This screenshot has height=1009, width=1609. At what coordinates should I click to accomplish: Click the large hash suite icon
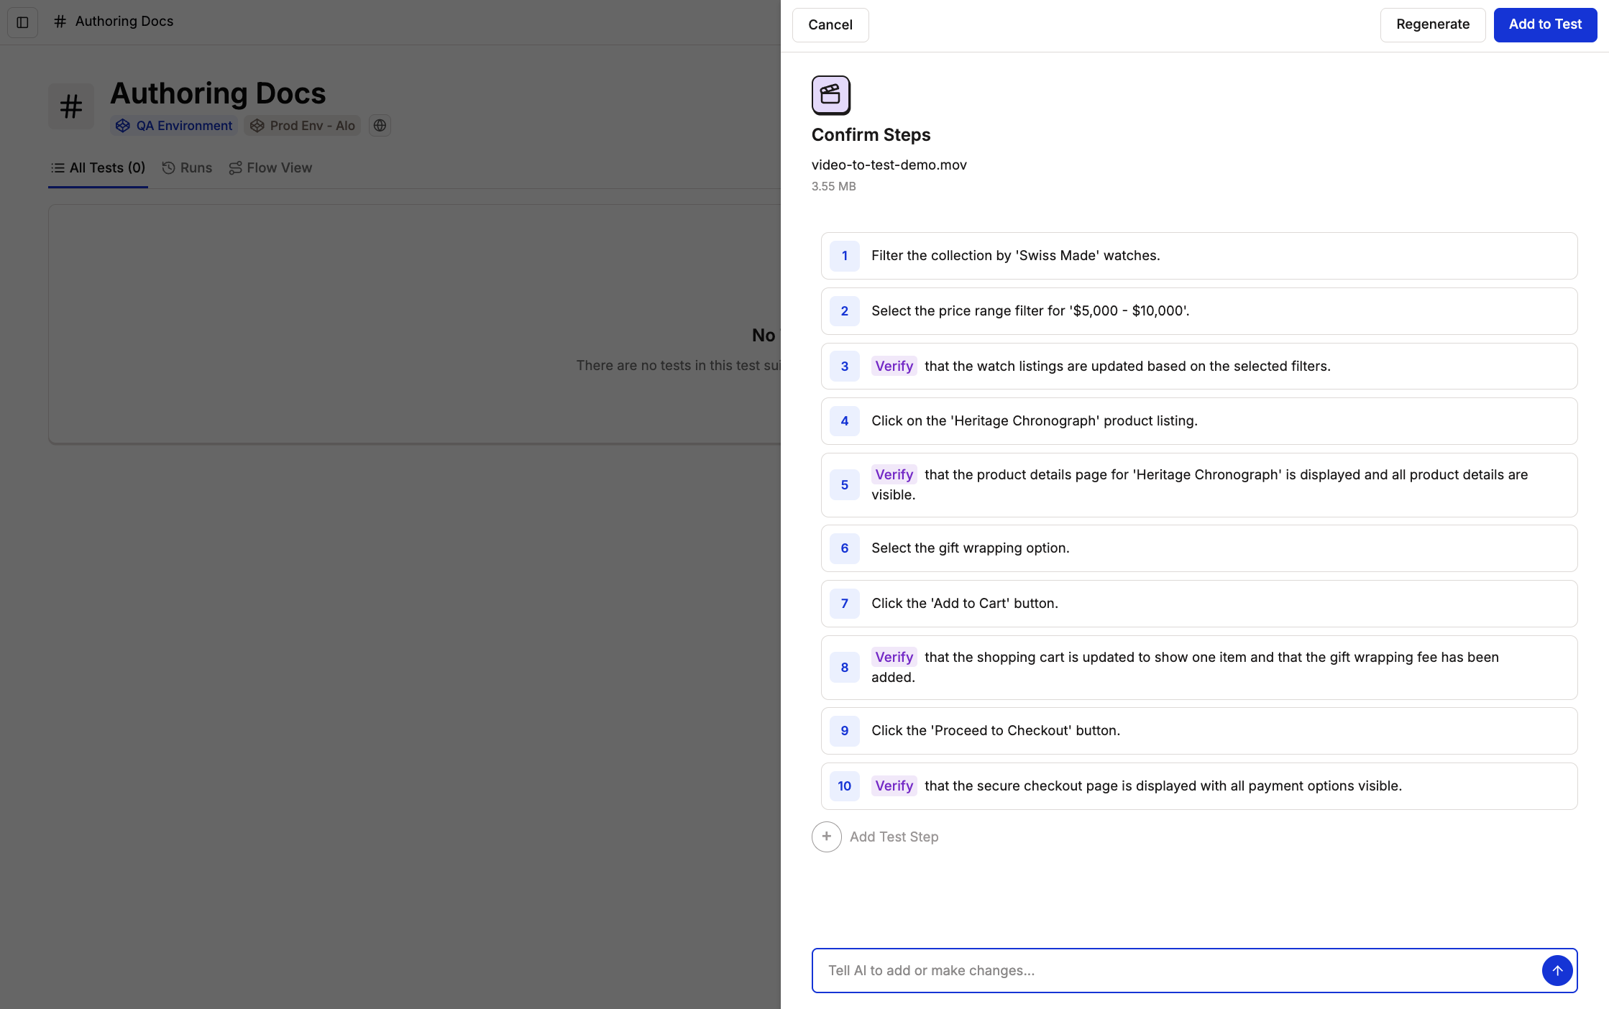click(70, 107)
